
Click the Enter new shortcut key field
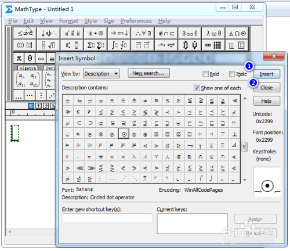pos(107,218)
